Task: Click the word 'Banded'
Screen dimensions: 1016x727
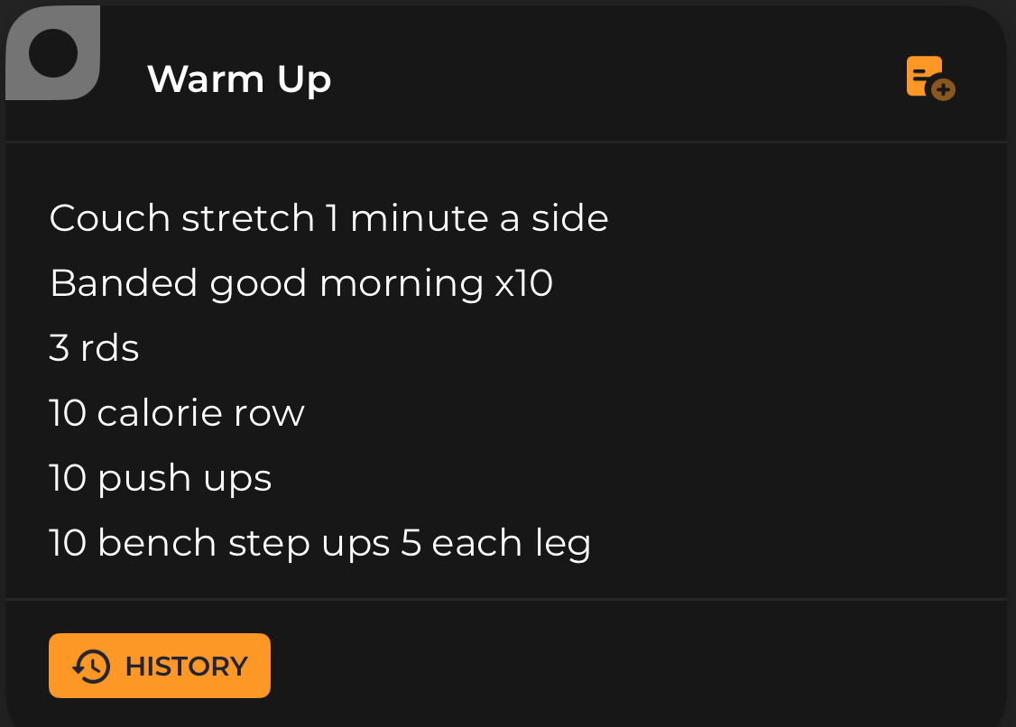Action: 124,283
